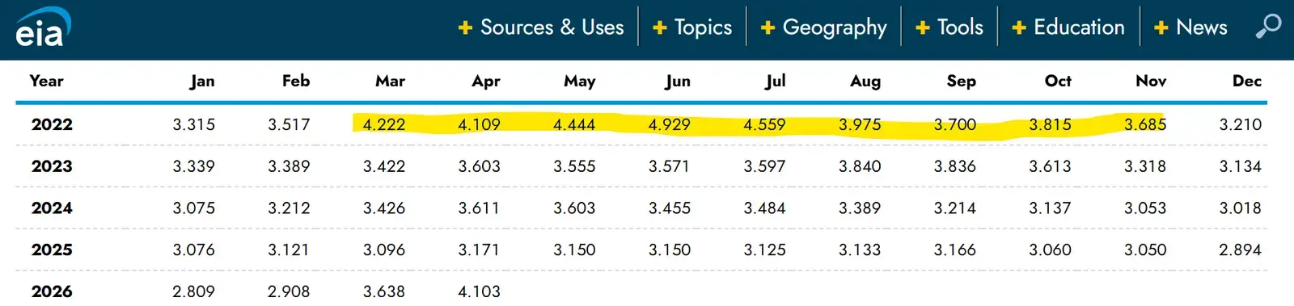1294x306 pixels.
Task: Click the Mar column header
Action: (390, 81)
